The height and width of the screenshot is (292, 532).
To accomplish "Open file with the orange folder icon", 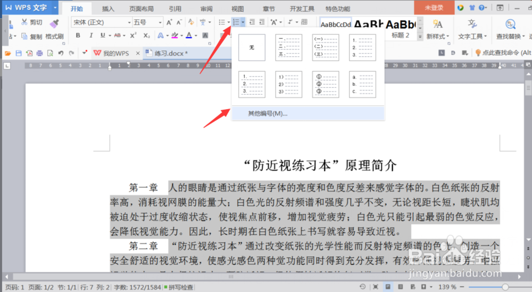I will pos(8,53).
